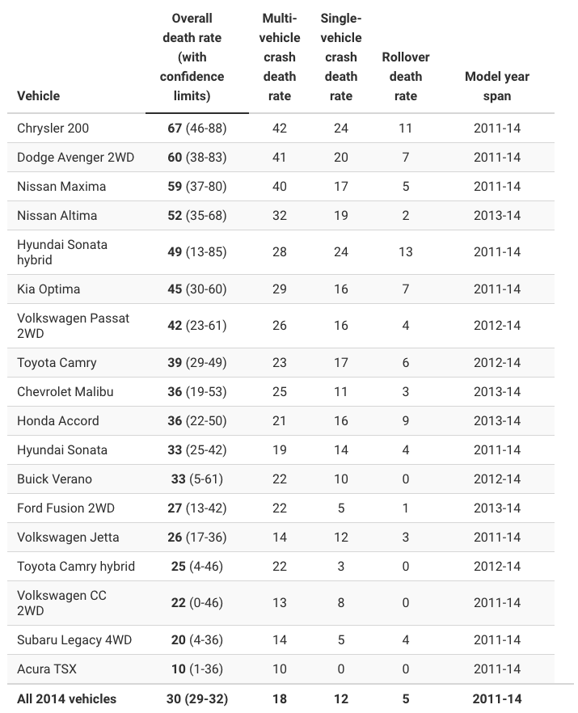Select Toyota Camry overall rate 39 (29-49)

click(196, 362)
